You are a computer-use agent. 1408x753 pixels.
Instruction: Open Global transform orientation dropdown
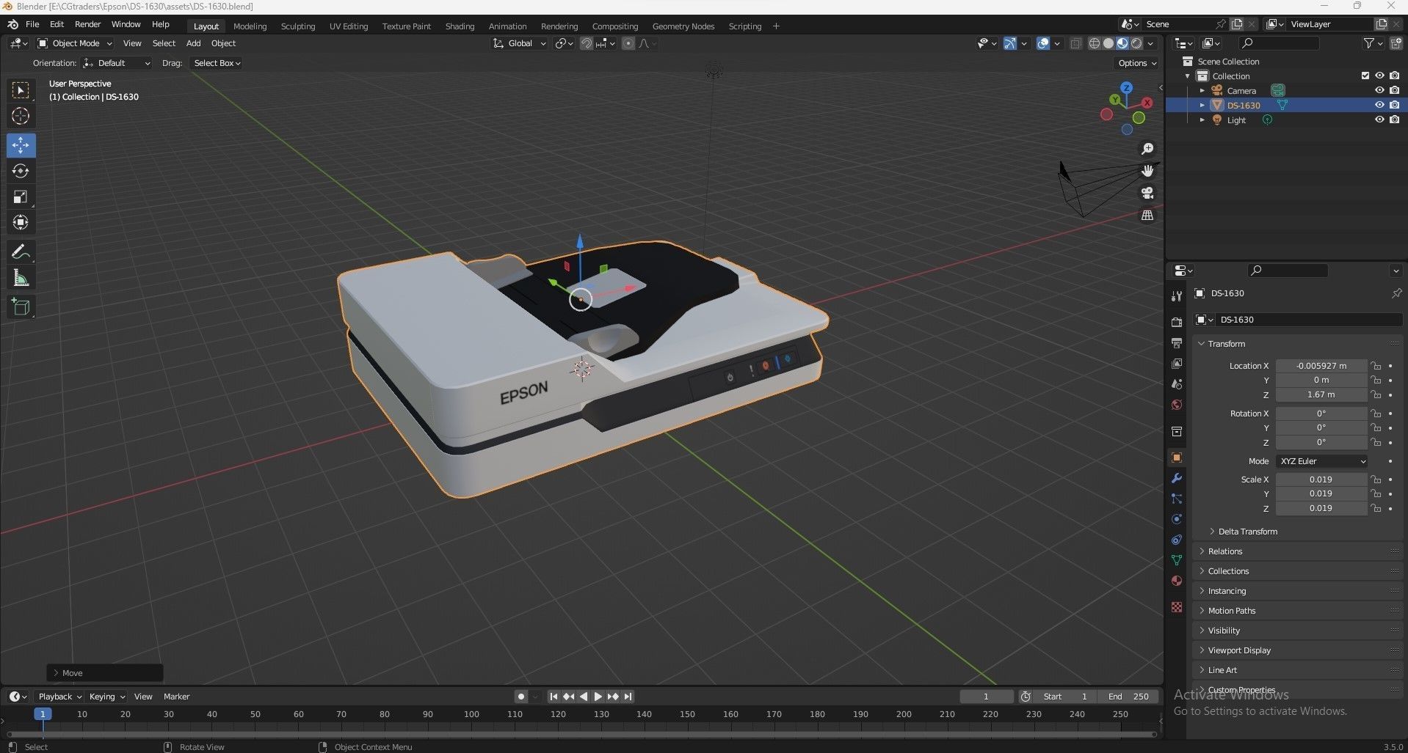[x=519, y=43]
